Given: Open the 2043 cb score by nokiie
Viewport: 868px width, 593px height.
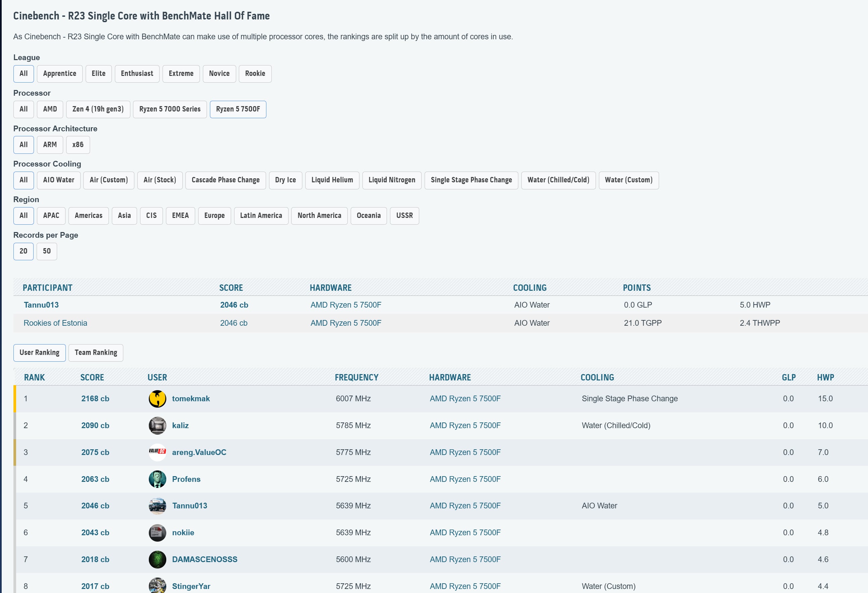Looking at the screenshot, I should [95, 533].
